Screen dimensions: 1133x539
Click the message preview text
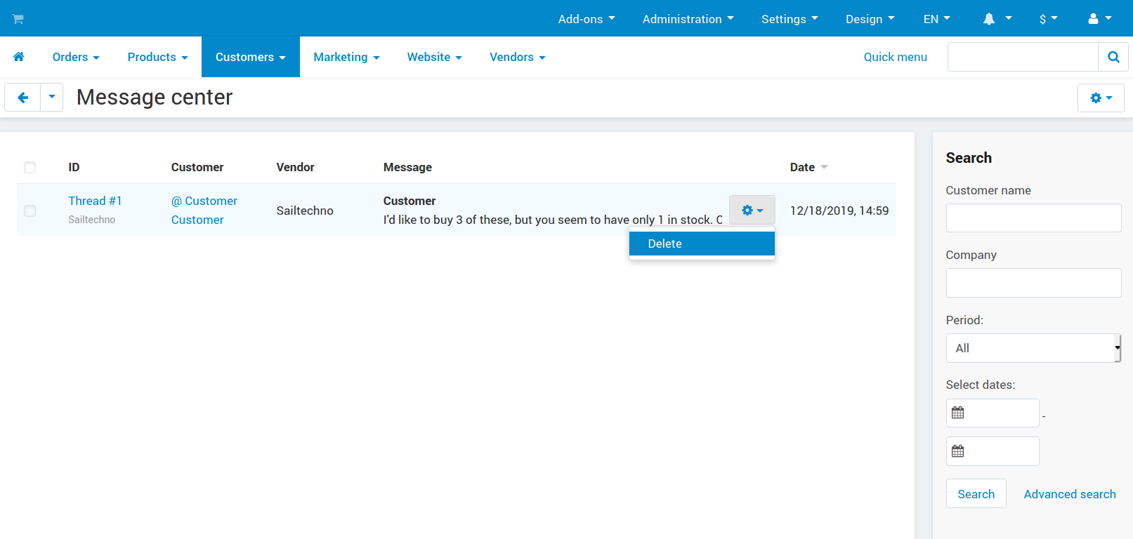tap(553, 220)
